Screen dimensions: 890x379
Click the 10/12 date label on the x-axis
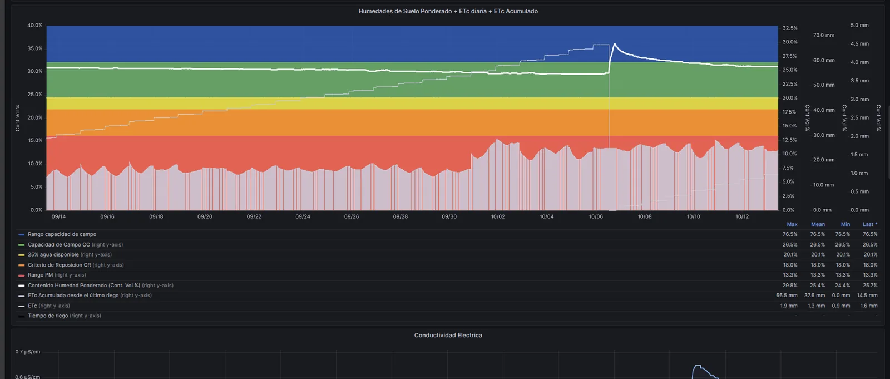(742, 216)
